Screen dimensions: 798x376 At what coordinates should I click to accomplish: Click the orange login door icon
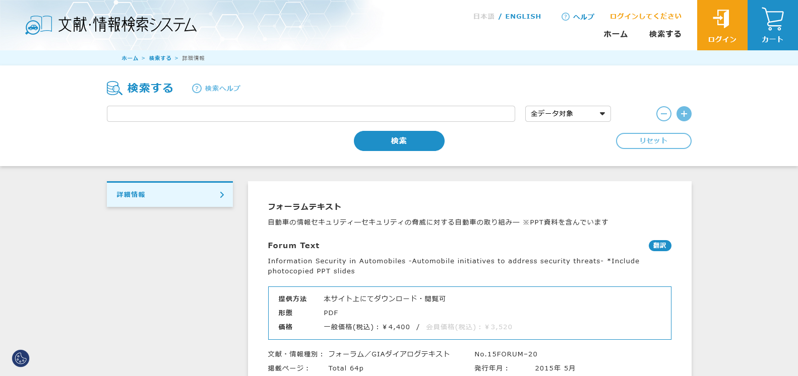coord(721,19)
